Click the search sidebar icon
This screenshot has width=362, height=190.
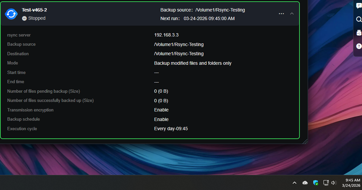pyautogui.click(x=359, y=19)
